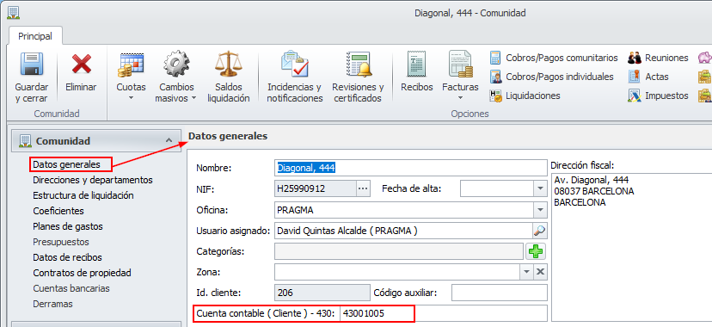Expand the Cambios masivos dropdown arrow
Image resolution: width=712 pixels, height=327 pixels.
[193, 97]
